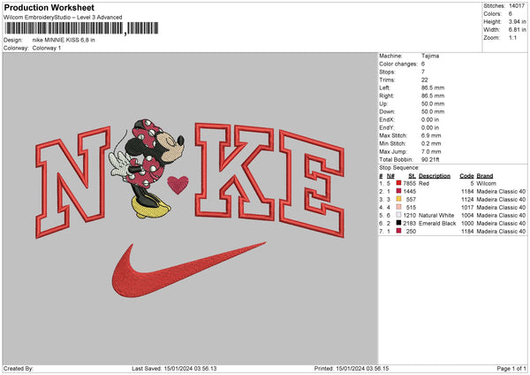Click the 'Natural White' description
The width and height of the screenshot is (530, 375).
coord(436,215)
